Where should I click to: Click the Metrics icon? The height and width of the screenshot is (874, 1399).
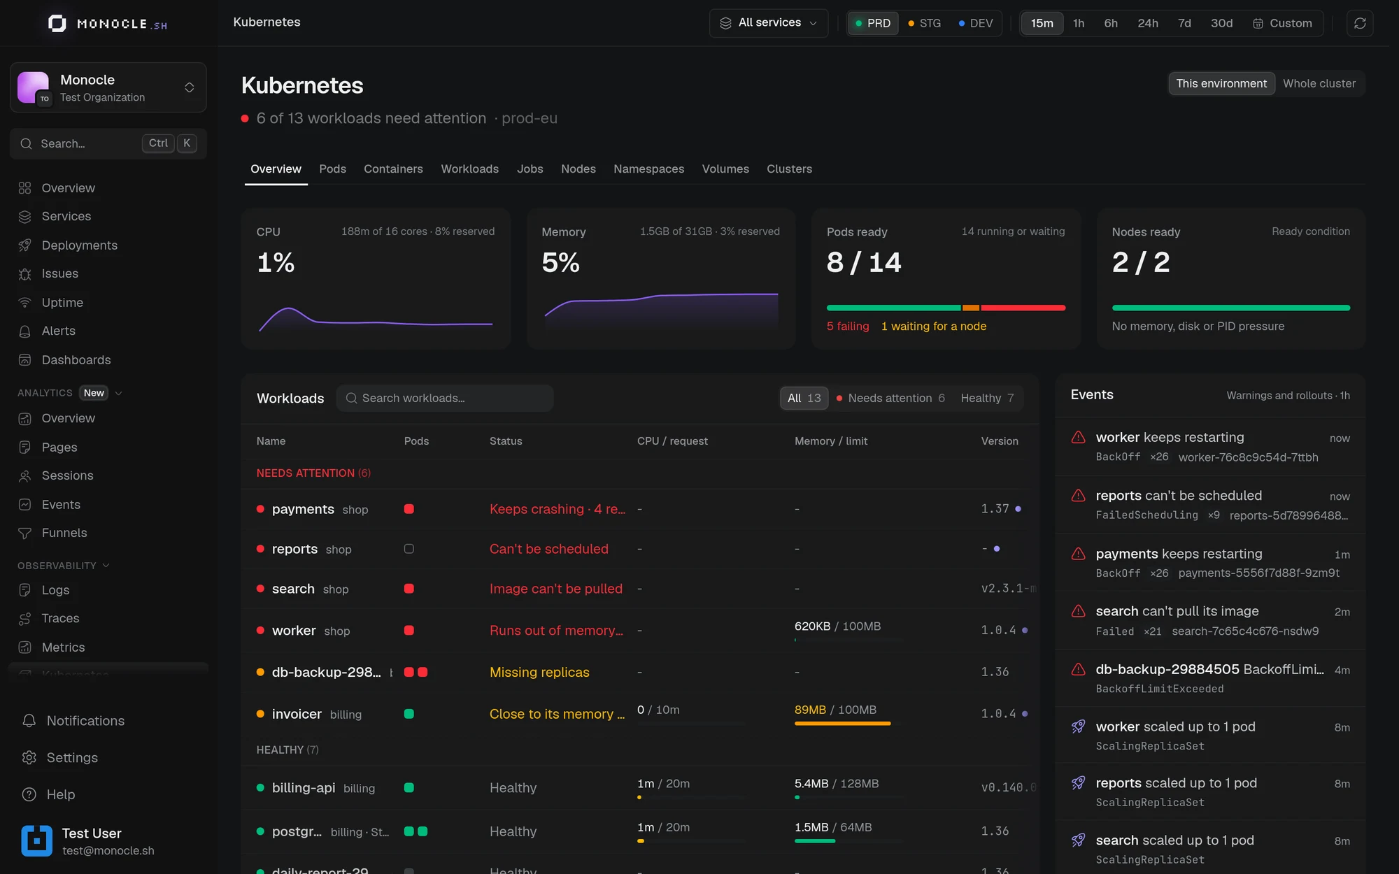tap(25, 647)
